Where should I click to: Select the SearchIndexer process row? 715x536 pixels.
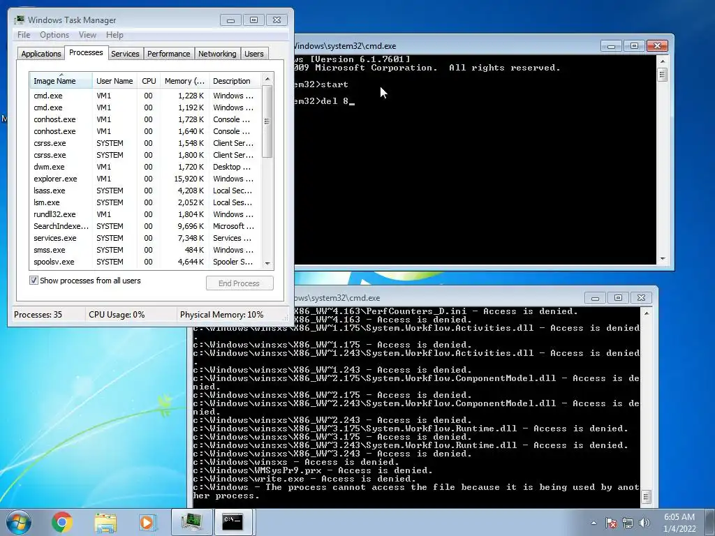click(x=145, y=226)
